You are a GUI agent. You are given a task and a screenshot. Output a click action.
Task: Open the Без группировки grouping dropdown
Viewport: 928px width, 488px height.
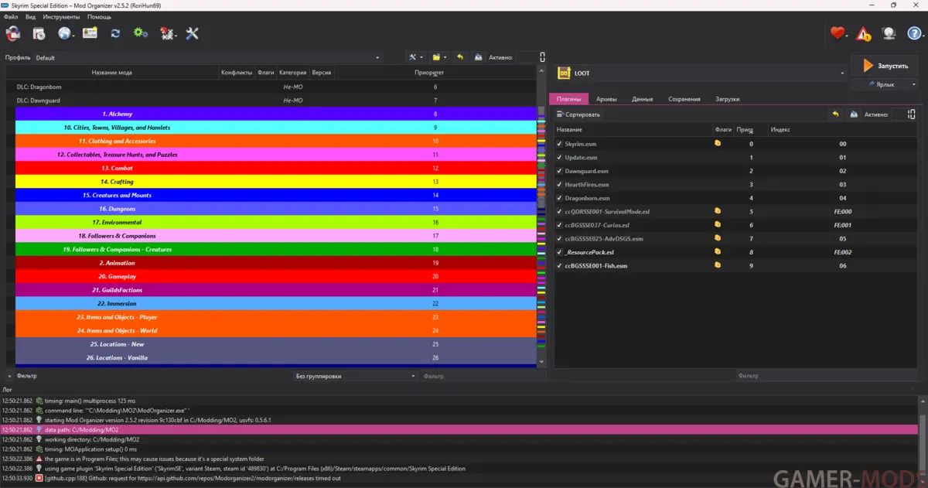click(x=356, y=377)
